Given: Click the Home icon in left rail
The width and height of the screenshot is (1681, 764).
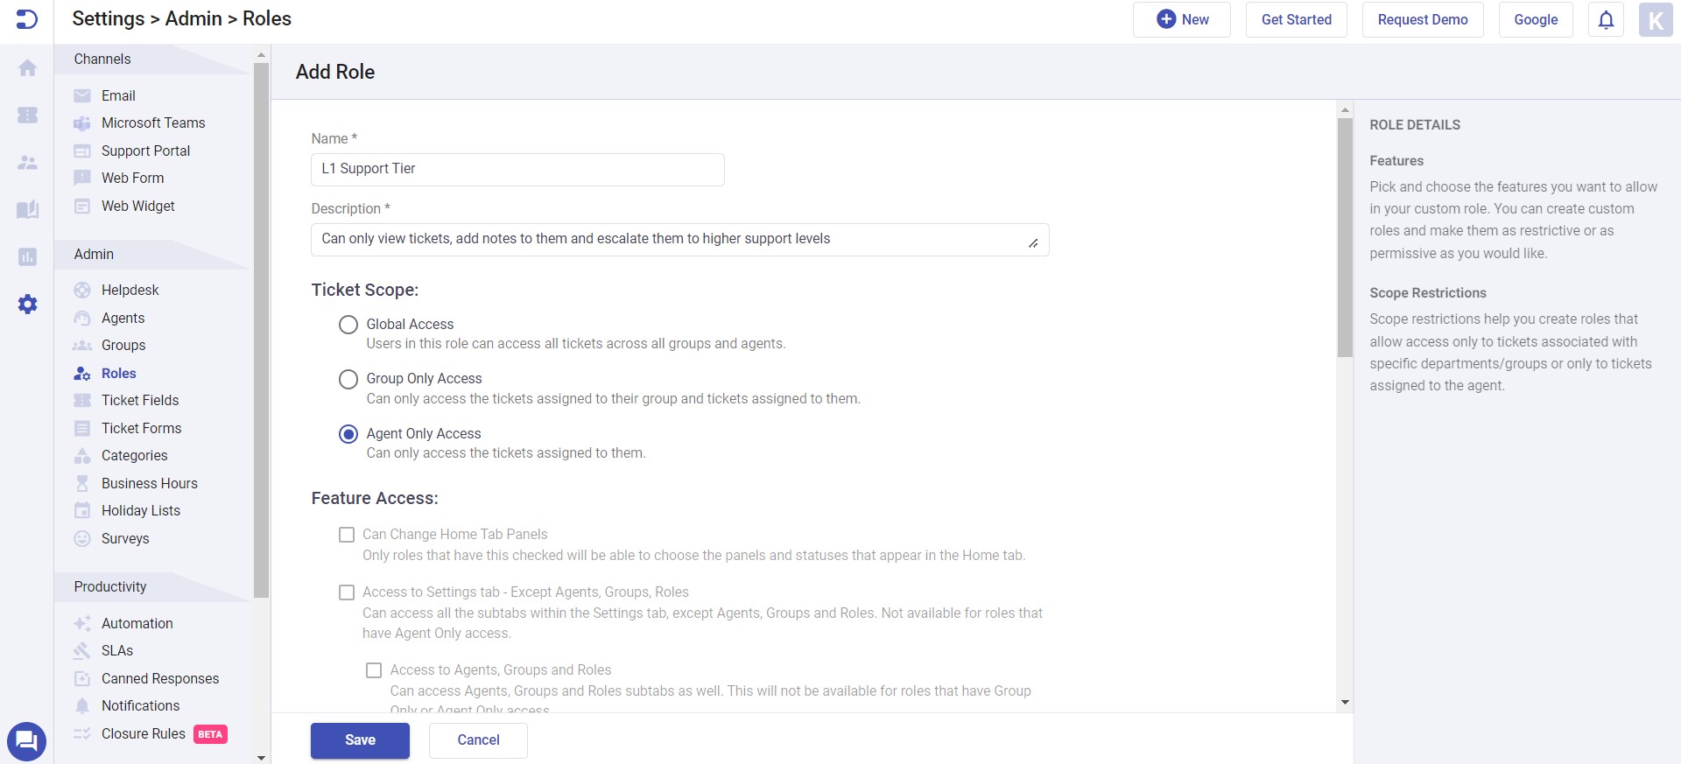Looking at the screenshot, I should [27, 68].
